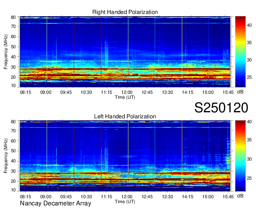Click the "25" colorbar value of Left Handed plot
Screen dimensions: 256x208
(249, 178)
